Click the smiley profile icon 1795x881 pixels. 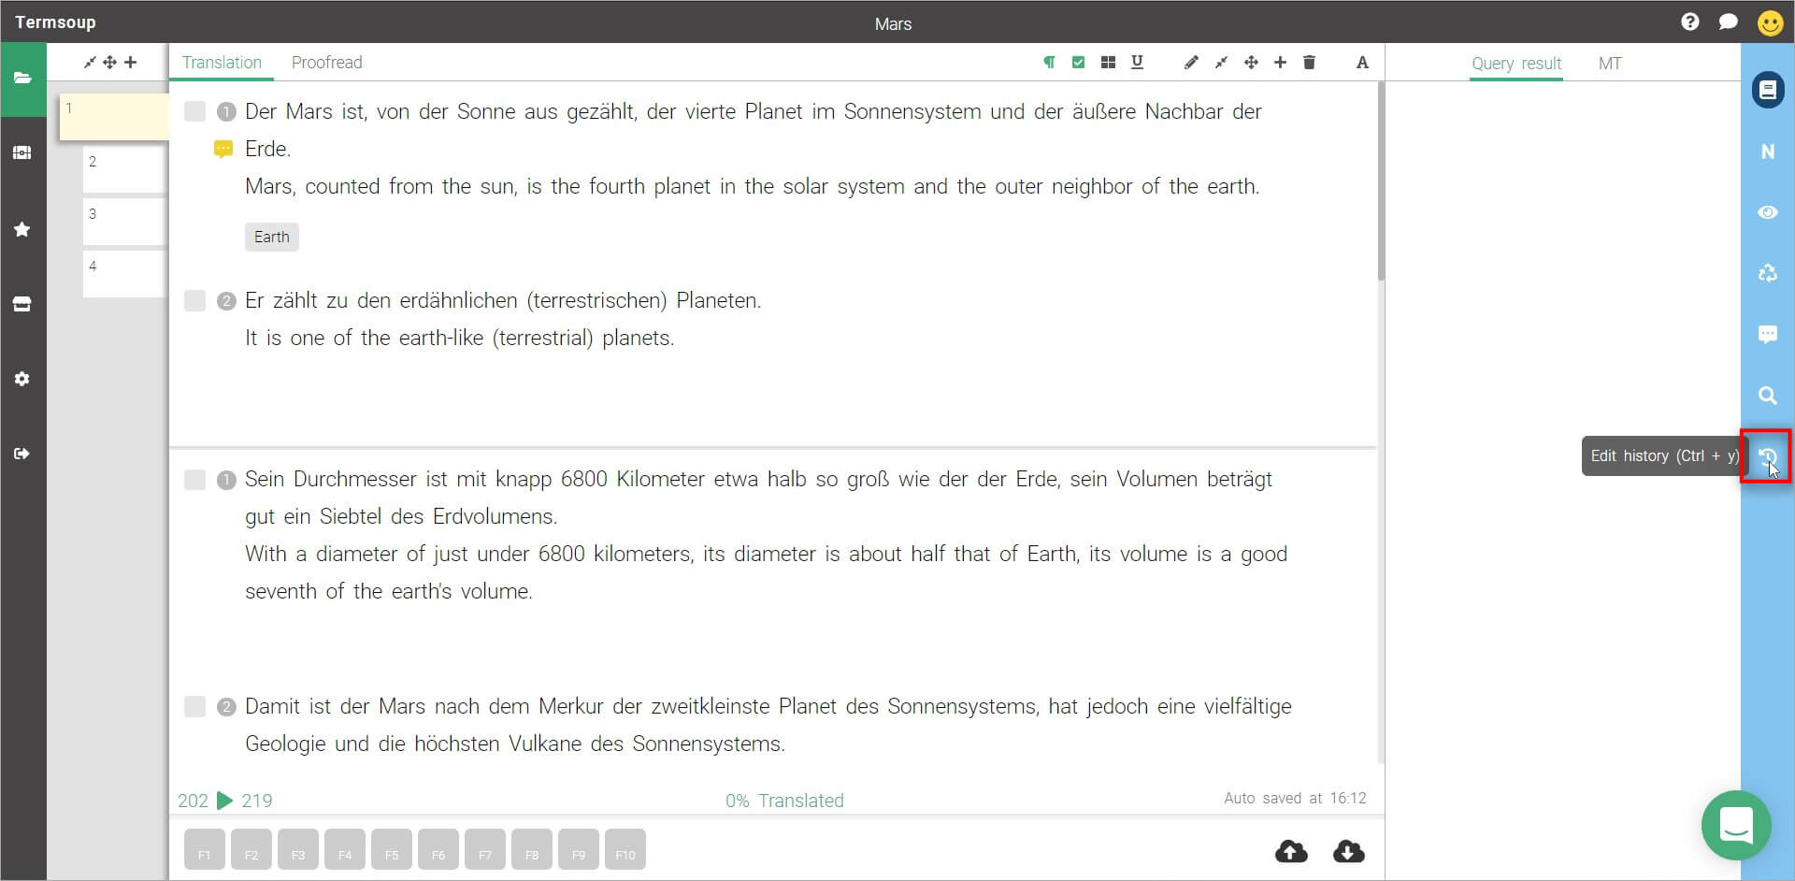point(1770,22)
